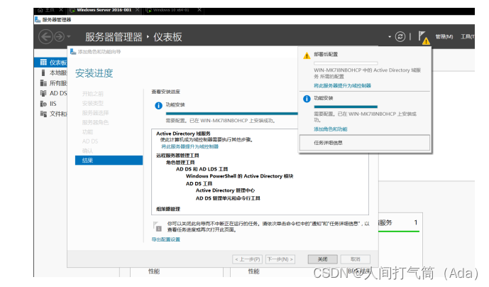489x287 pixels.
Task: Click the back navigation arrow in Server Manager
Action: (x=45, y=37)
